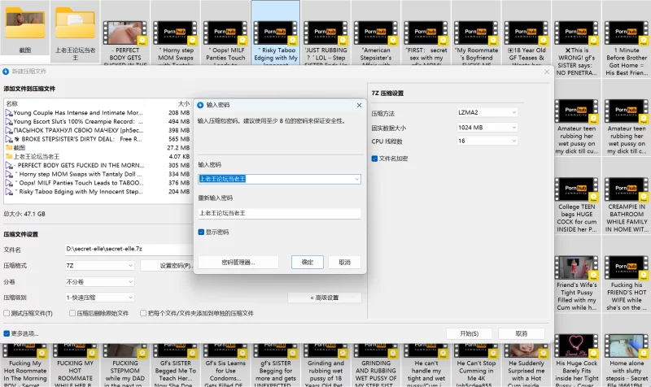651x387 pixels.
Task: Click into the 重新输入密码 text field
Action: [279, 213]
